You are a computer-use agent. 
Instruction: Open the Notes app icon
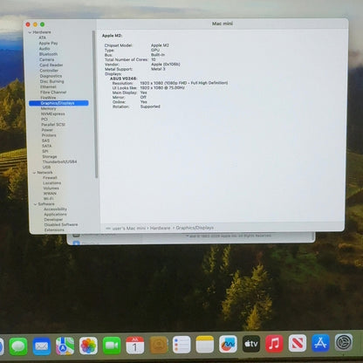(x=205, y=345)
